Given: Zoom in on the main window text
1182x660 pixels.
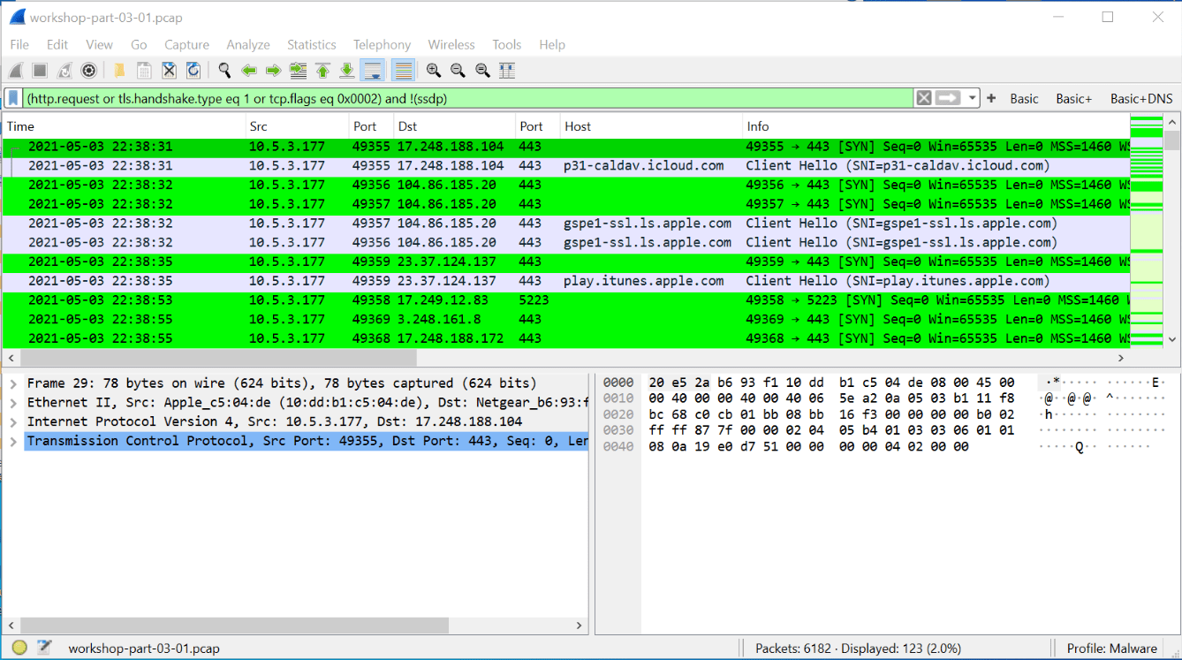Looking at the screenshot, I should [434, 71].
